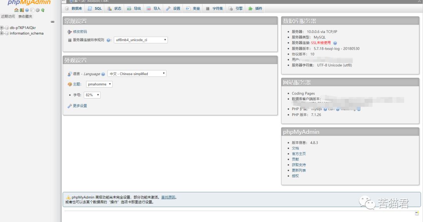Click the key icon beside 修改密码
Image resolution: width=423 pixels, height=222 pixels.
70,32
